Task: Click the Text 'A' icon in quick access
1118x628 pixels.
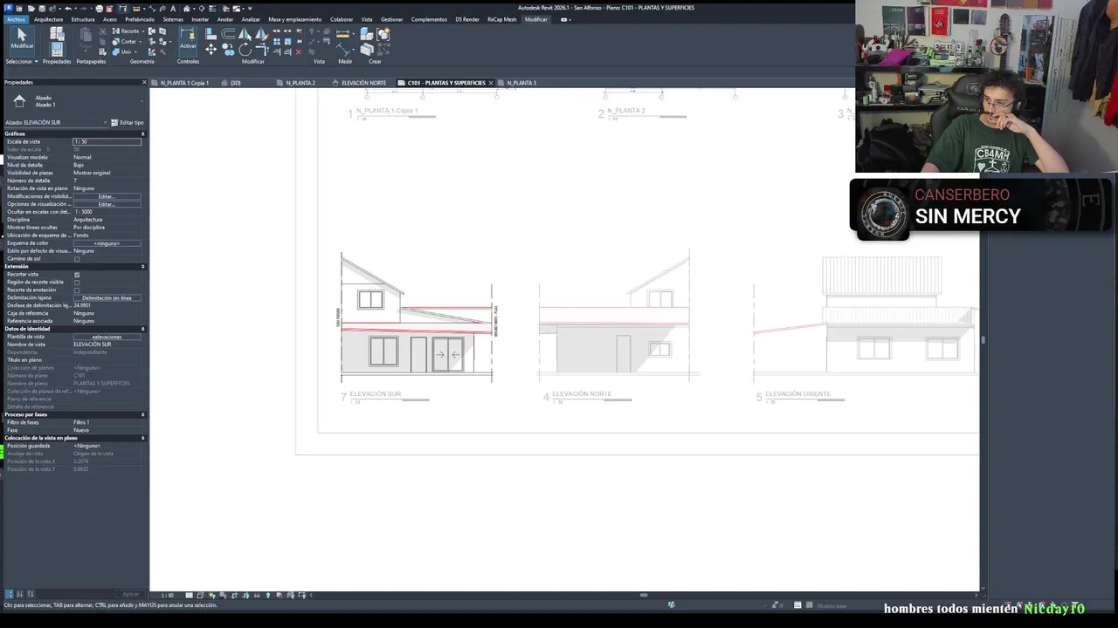Action: pyautogui.click(x=173, y=8)
